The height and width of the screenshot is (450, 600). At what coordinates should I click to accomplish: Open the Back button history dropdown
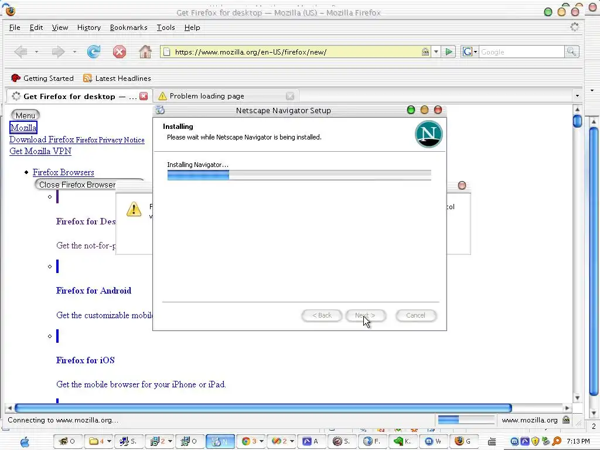36,52
